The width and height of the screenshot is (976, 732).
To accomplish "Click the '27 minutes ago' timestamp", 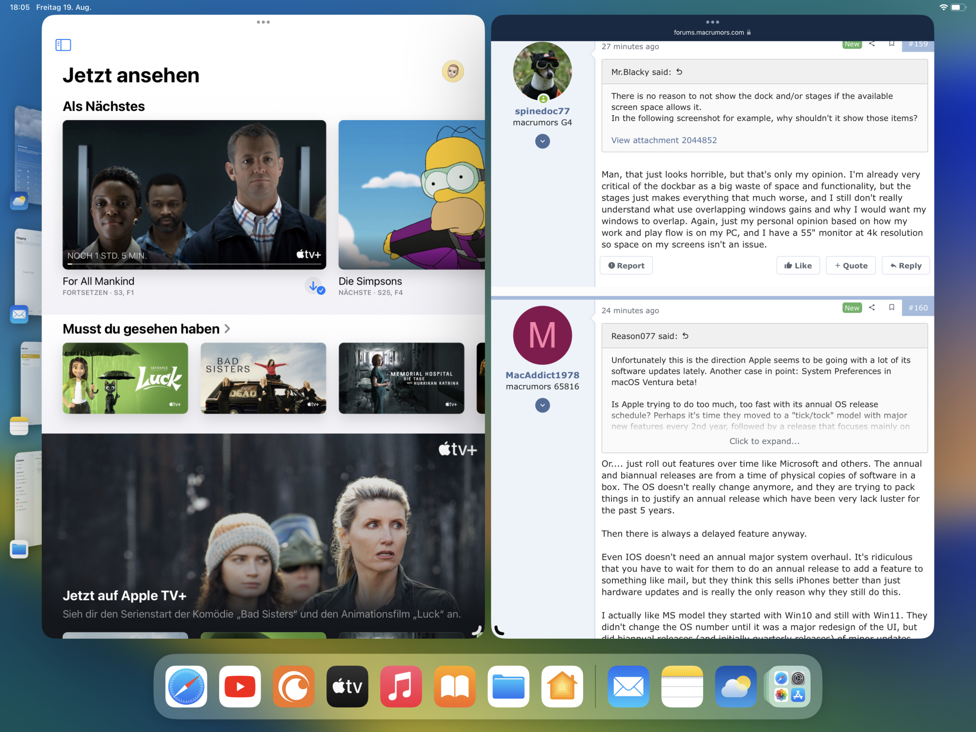I will click(630, 46).
